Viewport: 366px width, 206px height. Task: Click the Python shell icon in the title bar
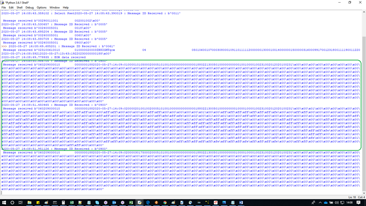tap(2, 3)
